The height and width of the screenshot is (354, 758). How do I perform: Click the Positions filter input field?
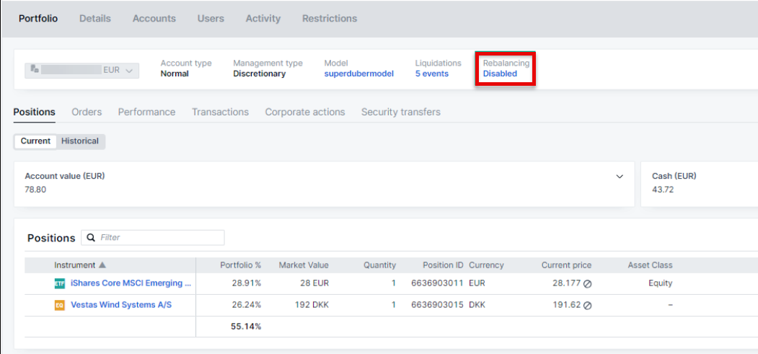160,237
